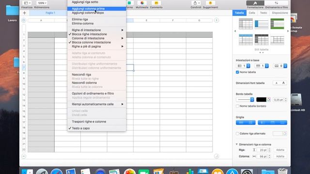Toggle the Testo a capo menu option
Screen dimensions: 310x174
pos(96,128)
